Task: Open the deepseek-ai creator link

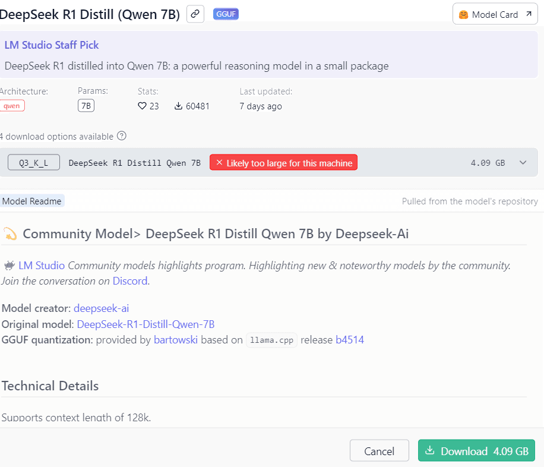Action: pos(102,308)
